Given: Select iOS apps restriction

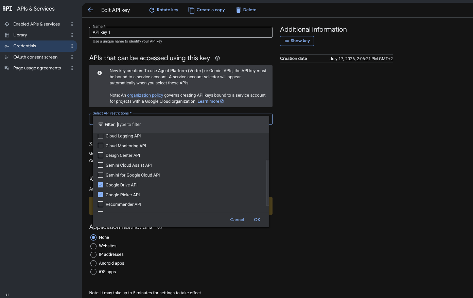Looking at the screenshot, I should (93, 272).
